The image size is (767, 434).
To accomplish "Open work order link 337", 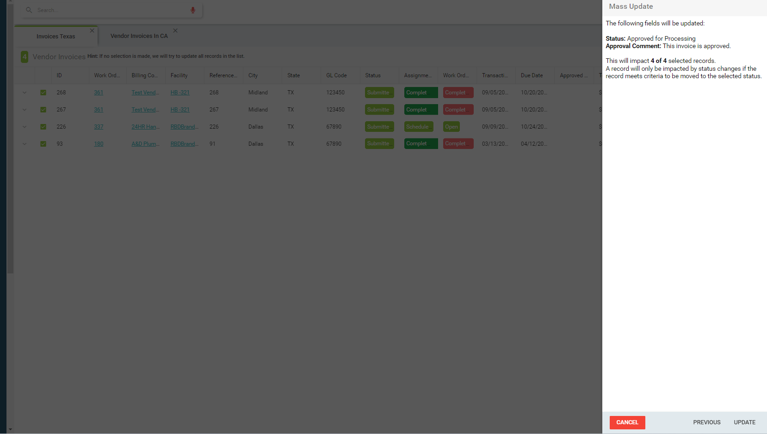I will click(x=99, y=127).
